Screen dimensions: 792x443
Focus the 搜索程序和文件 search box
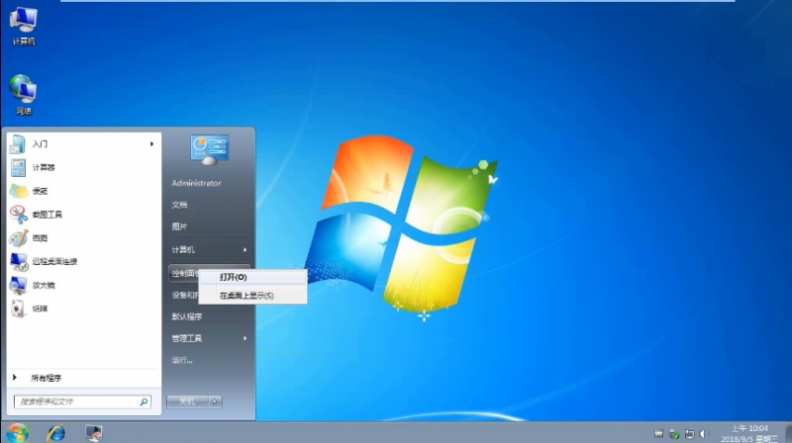click(x=82, y=401)
